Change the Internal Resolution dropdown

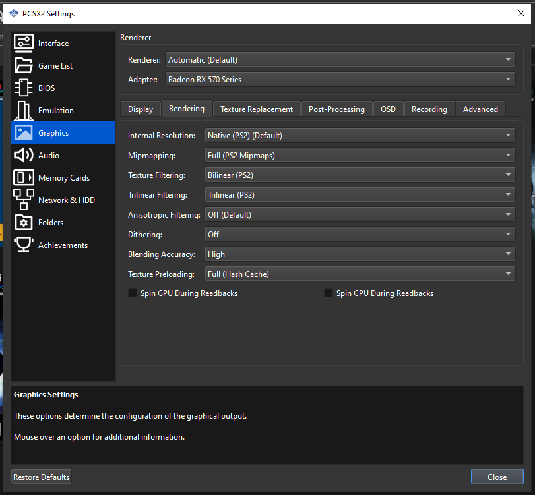pos(360,135)
